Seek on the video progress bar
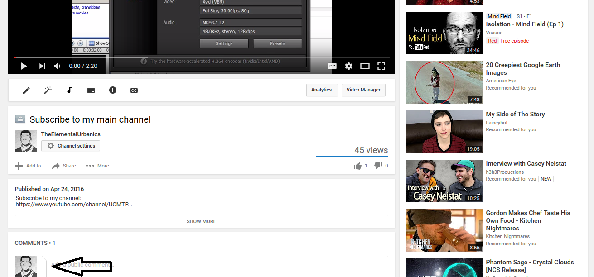Screen dimensions: 594x277 pyautogui.click(x=201, y=57)
